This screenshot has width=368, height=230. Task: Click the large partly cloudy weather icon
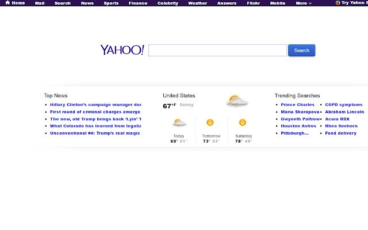tap(237, 101)
